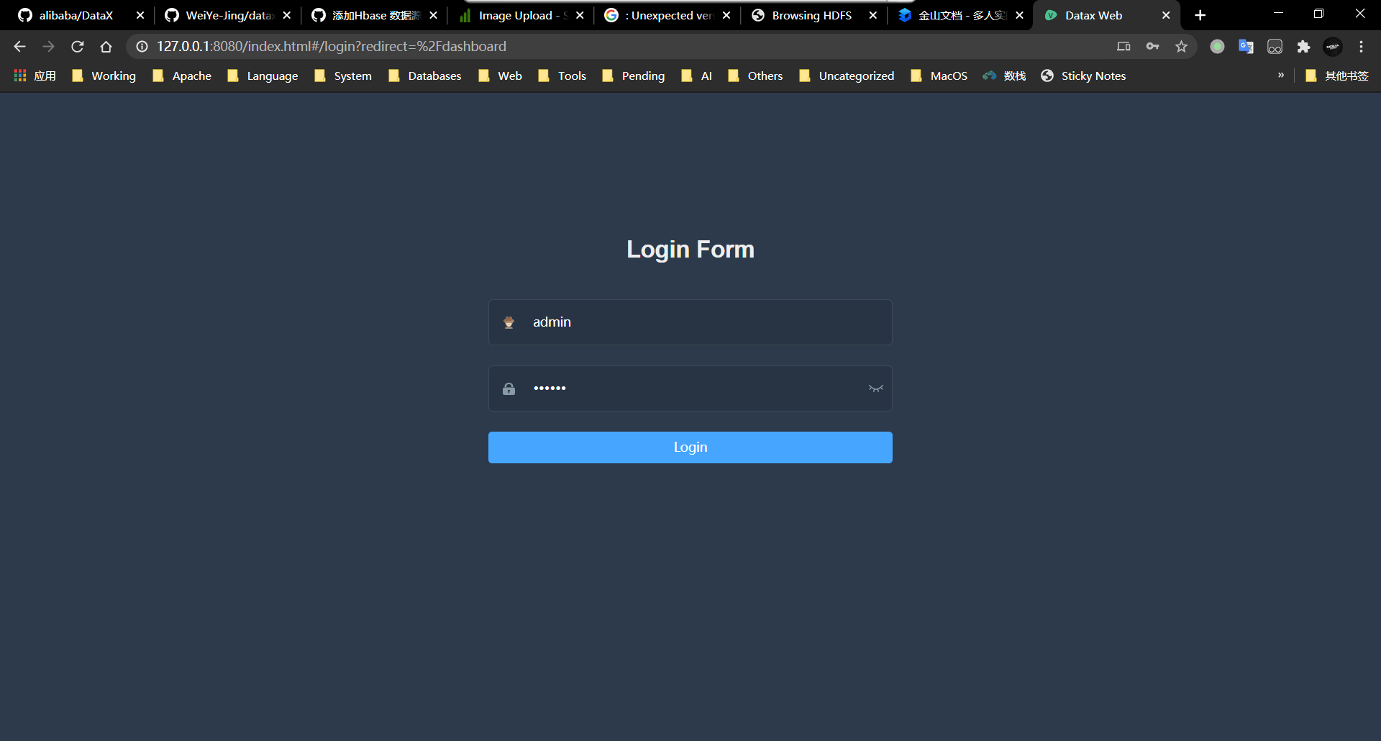Open the Working bookmarks folder
Viewport: 1381px width, 741px height.
[104, 76]
